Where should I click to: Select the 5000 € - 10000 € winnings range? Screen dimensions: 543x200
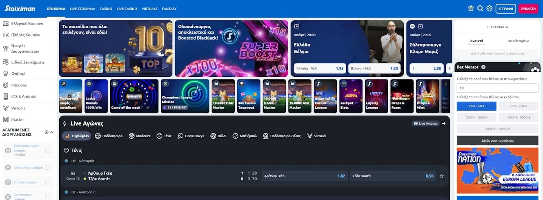(497, 129)
